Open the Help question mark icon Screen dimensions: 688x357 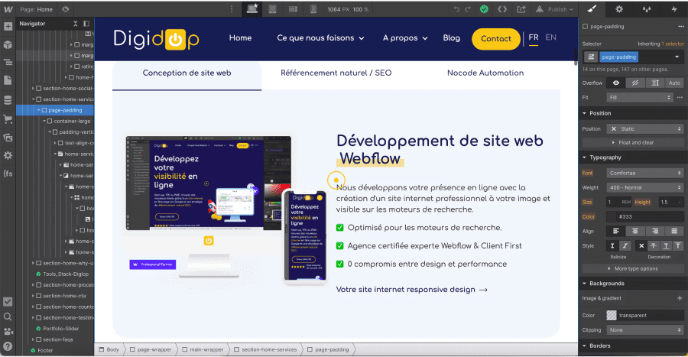tap(8, 346)
